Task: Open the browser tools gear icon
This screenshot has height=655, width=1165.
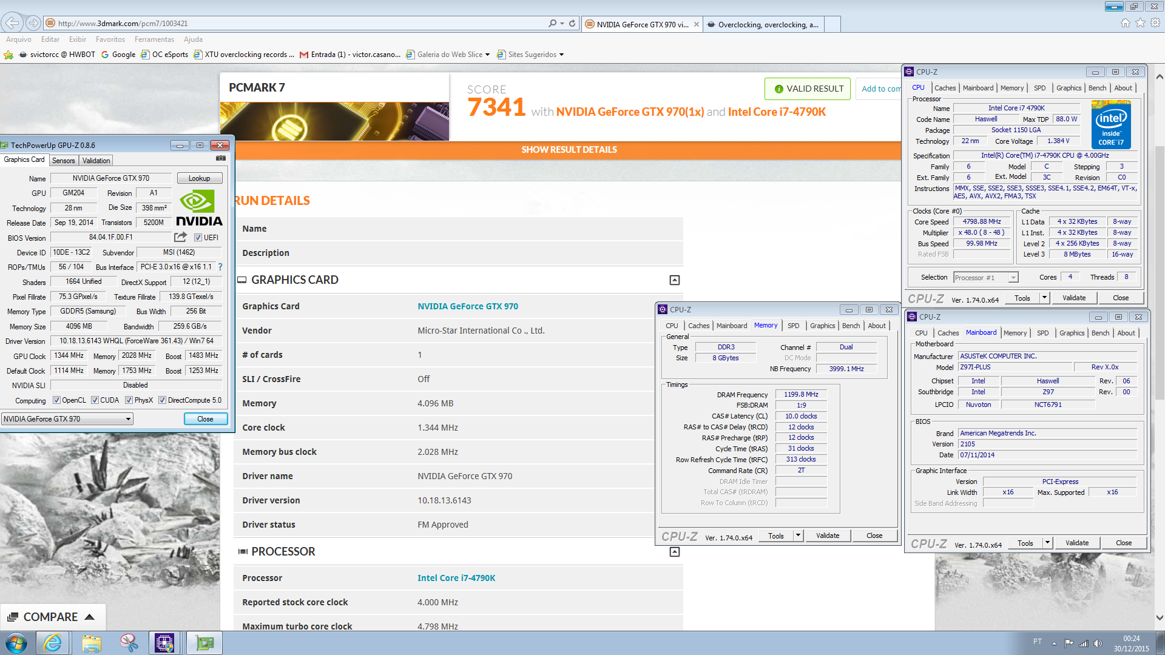Action: click(1155, 22)
